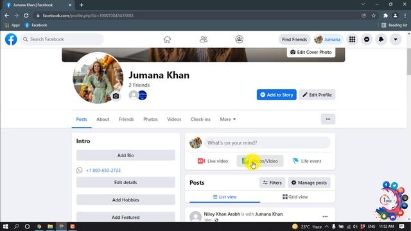This screenshot has height=231, width=411.
Task: Open the Windows Start menu
Action: [6, 227]
